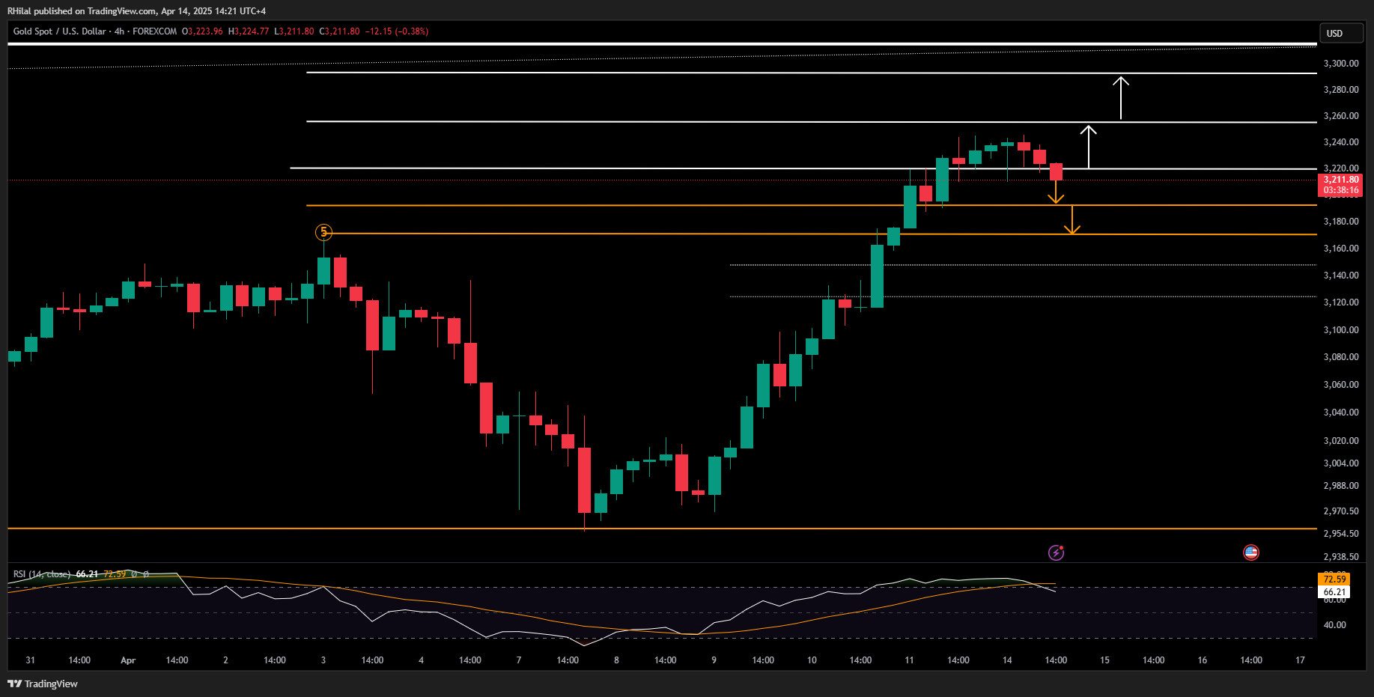Click the 8 date label on time axis
The height and width of the screenshot is (697, 1374).
pos(616,660)
